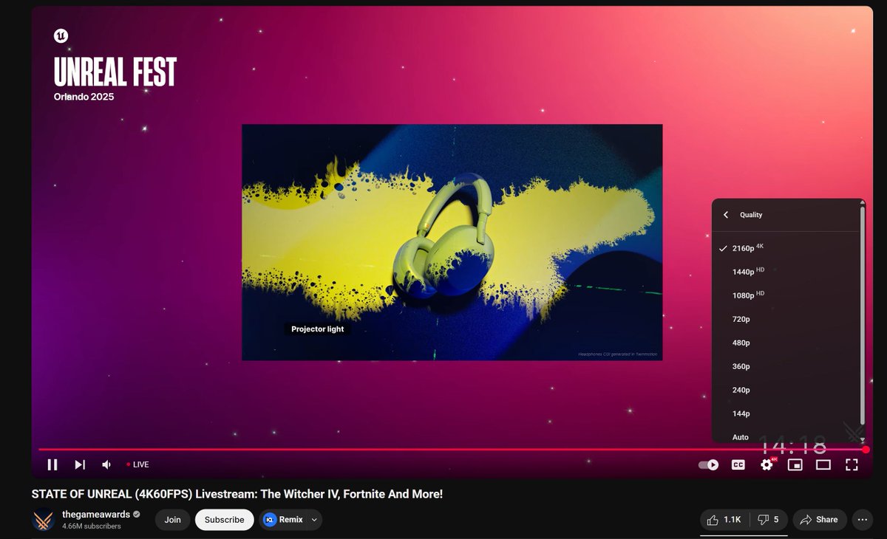Image resolution: width=887 pixels, height=539 pixels.
Task: Select 480p quality
Action: click(x=786, y=343)
